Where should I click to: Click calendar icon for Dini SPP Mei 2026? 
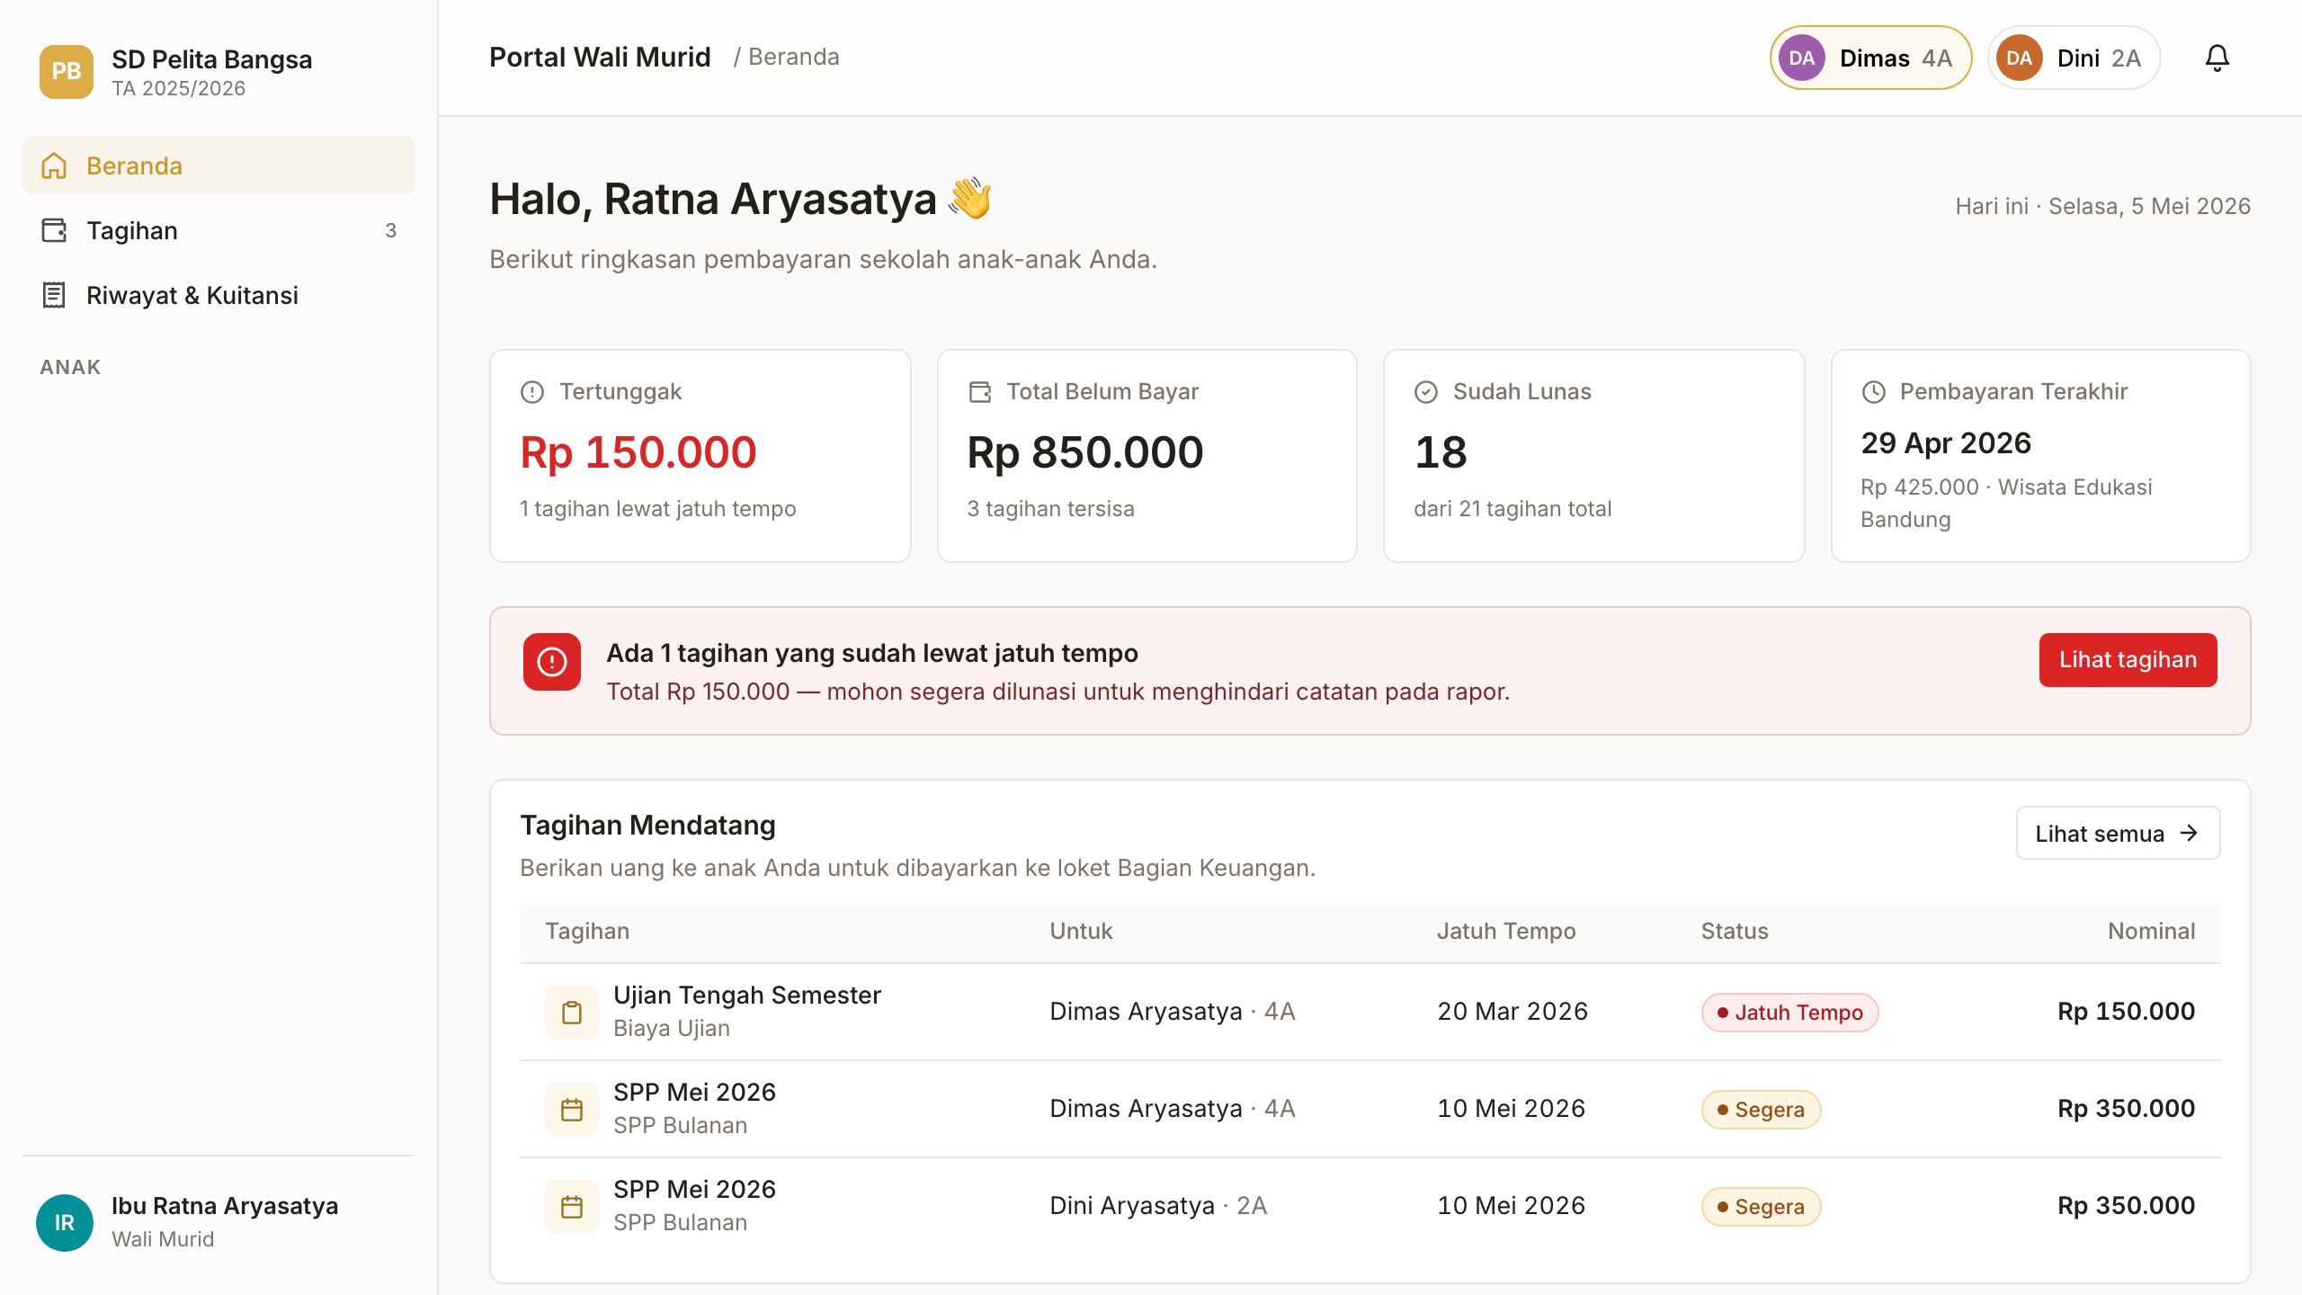[x=572, y=1207]
